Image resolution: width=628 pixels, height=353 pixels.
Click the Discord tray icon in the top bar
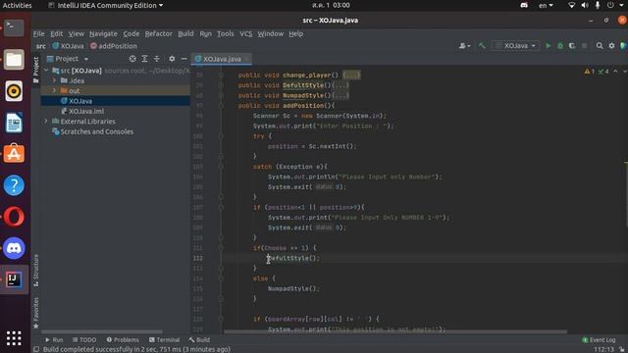click(x=524, y=5)
